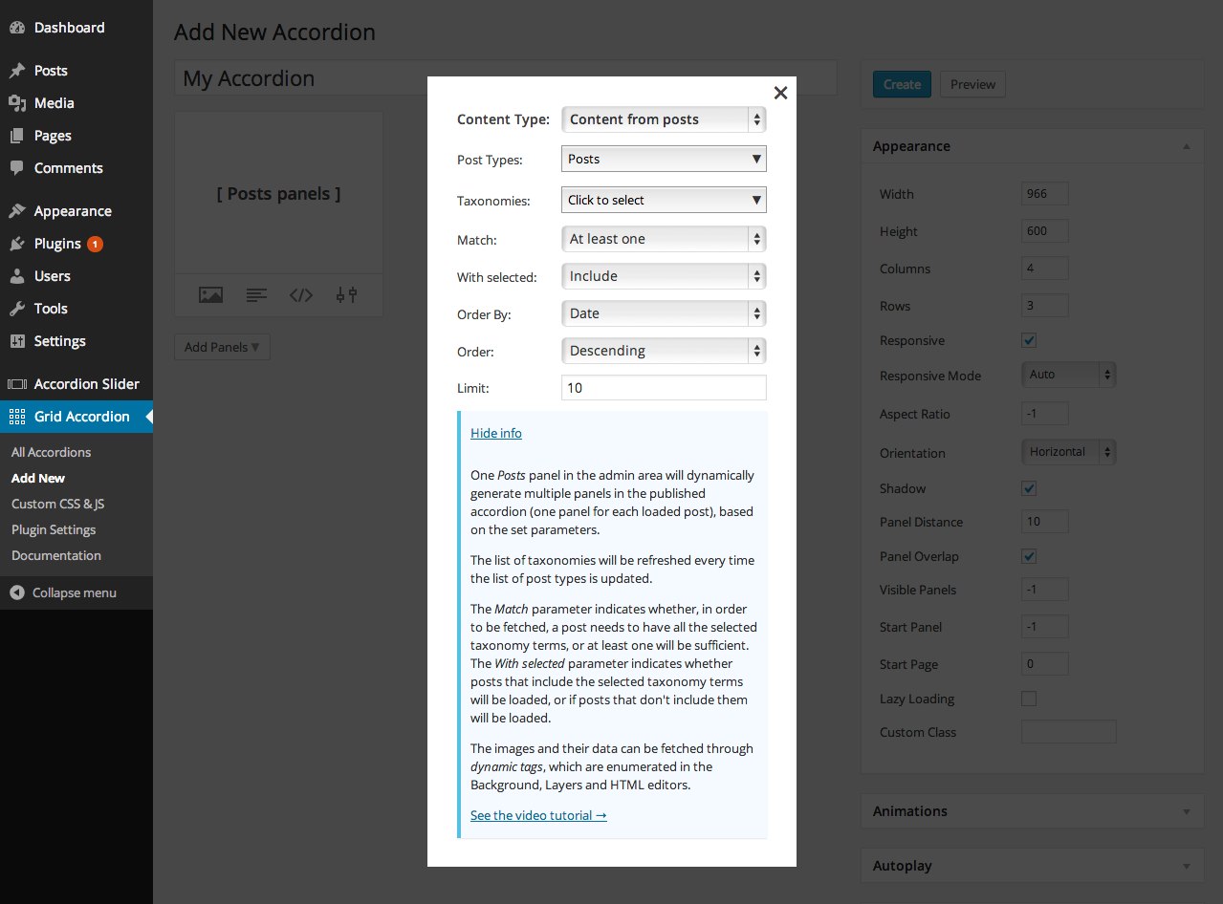
Task: Open the Order By dropdown
Action: pyautogui.click(x=664, y=313)
